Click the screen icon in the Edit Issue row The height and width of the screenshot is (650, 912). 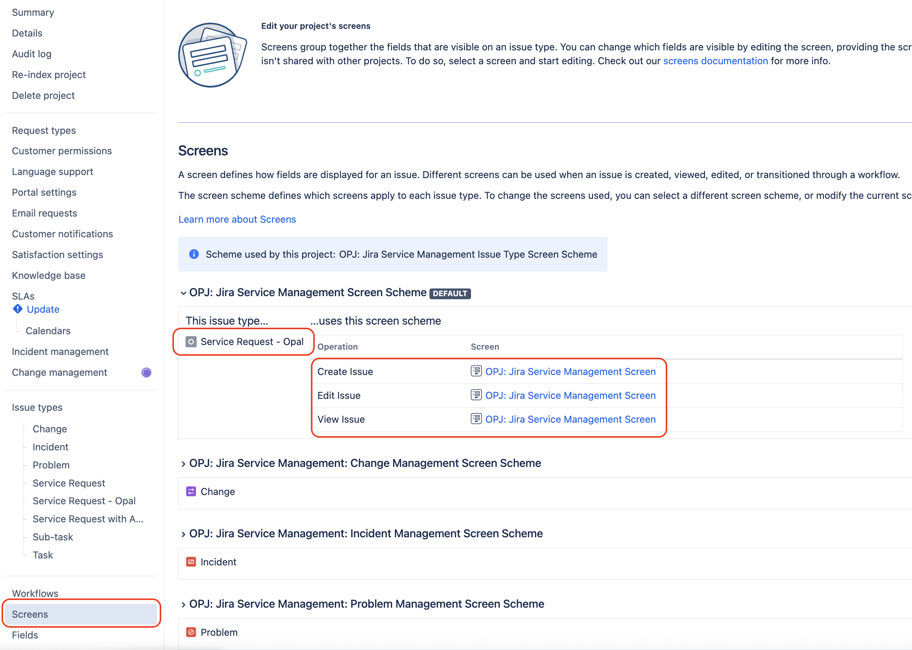[x=476, y=395]
